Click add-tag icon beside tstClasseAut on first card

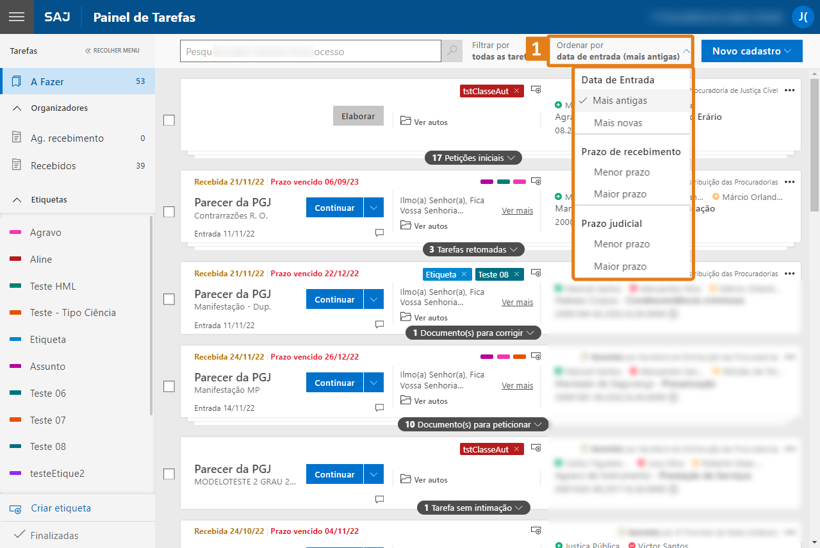(x=536, y=90)
